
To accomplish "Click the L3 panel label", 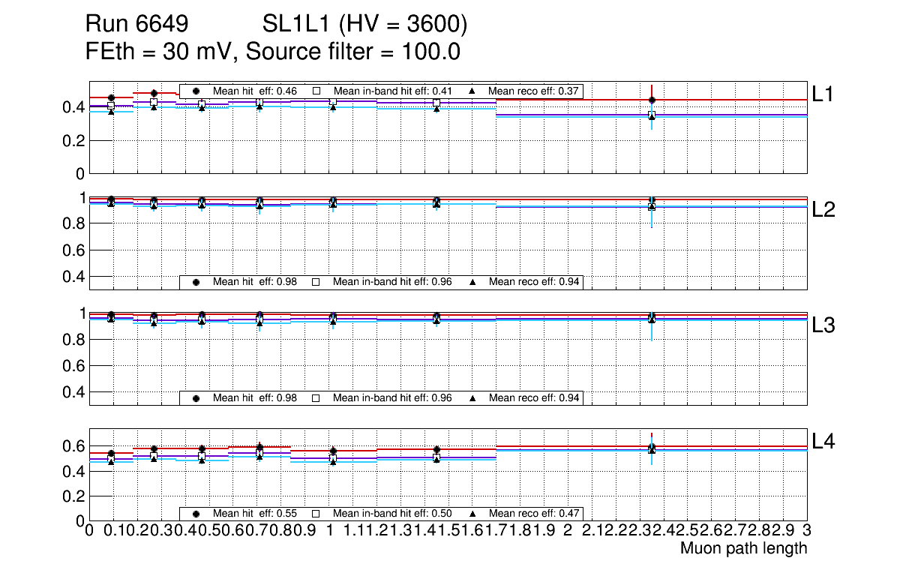I will click(x=823, y=325).
